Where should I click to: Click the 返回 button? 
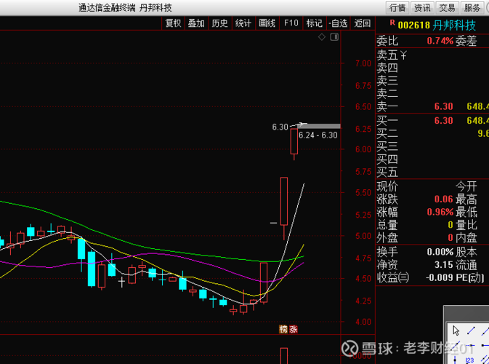[362, 23]
